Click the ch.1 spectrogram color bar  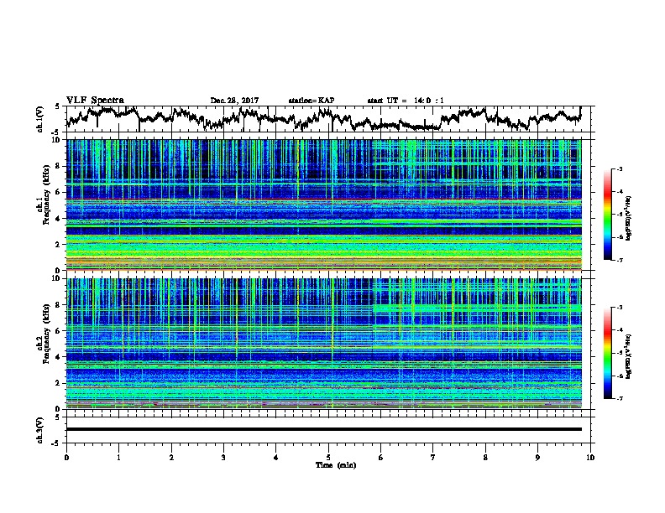(607, 215)
